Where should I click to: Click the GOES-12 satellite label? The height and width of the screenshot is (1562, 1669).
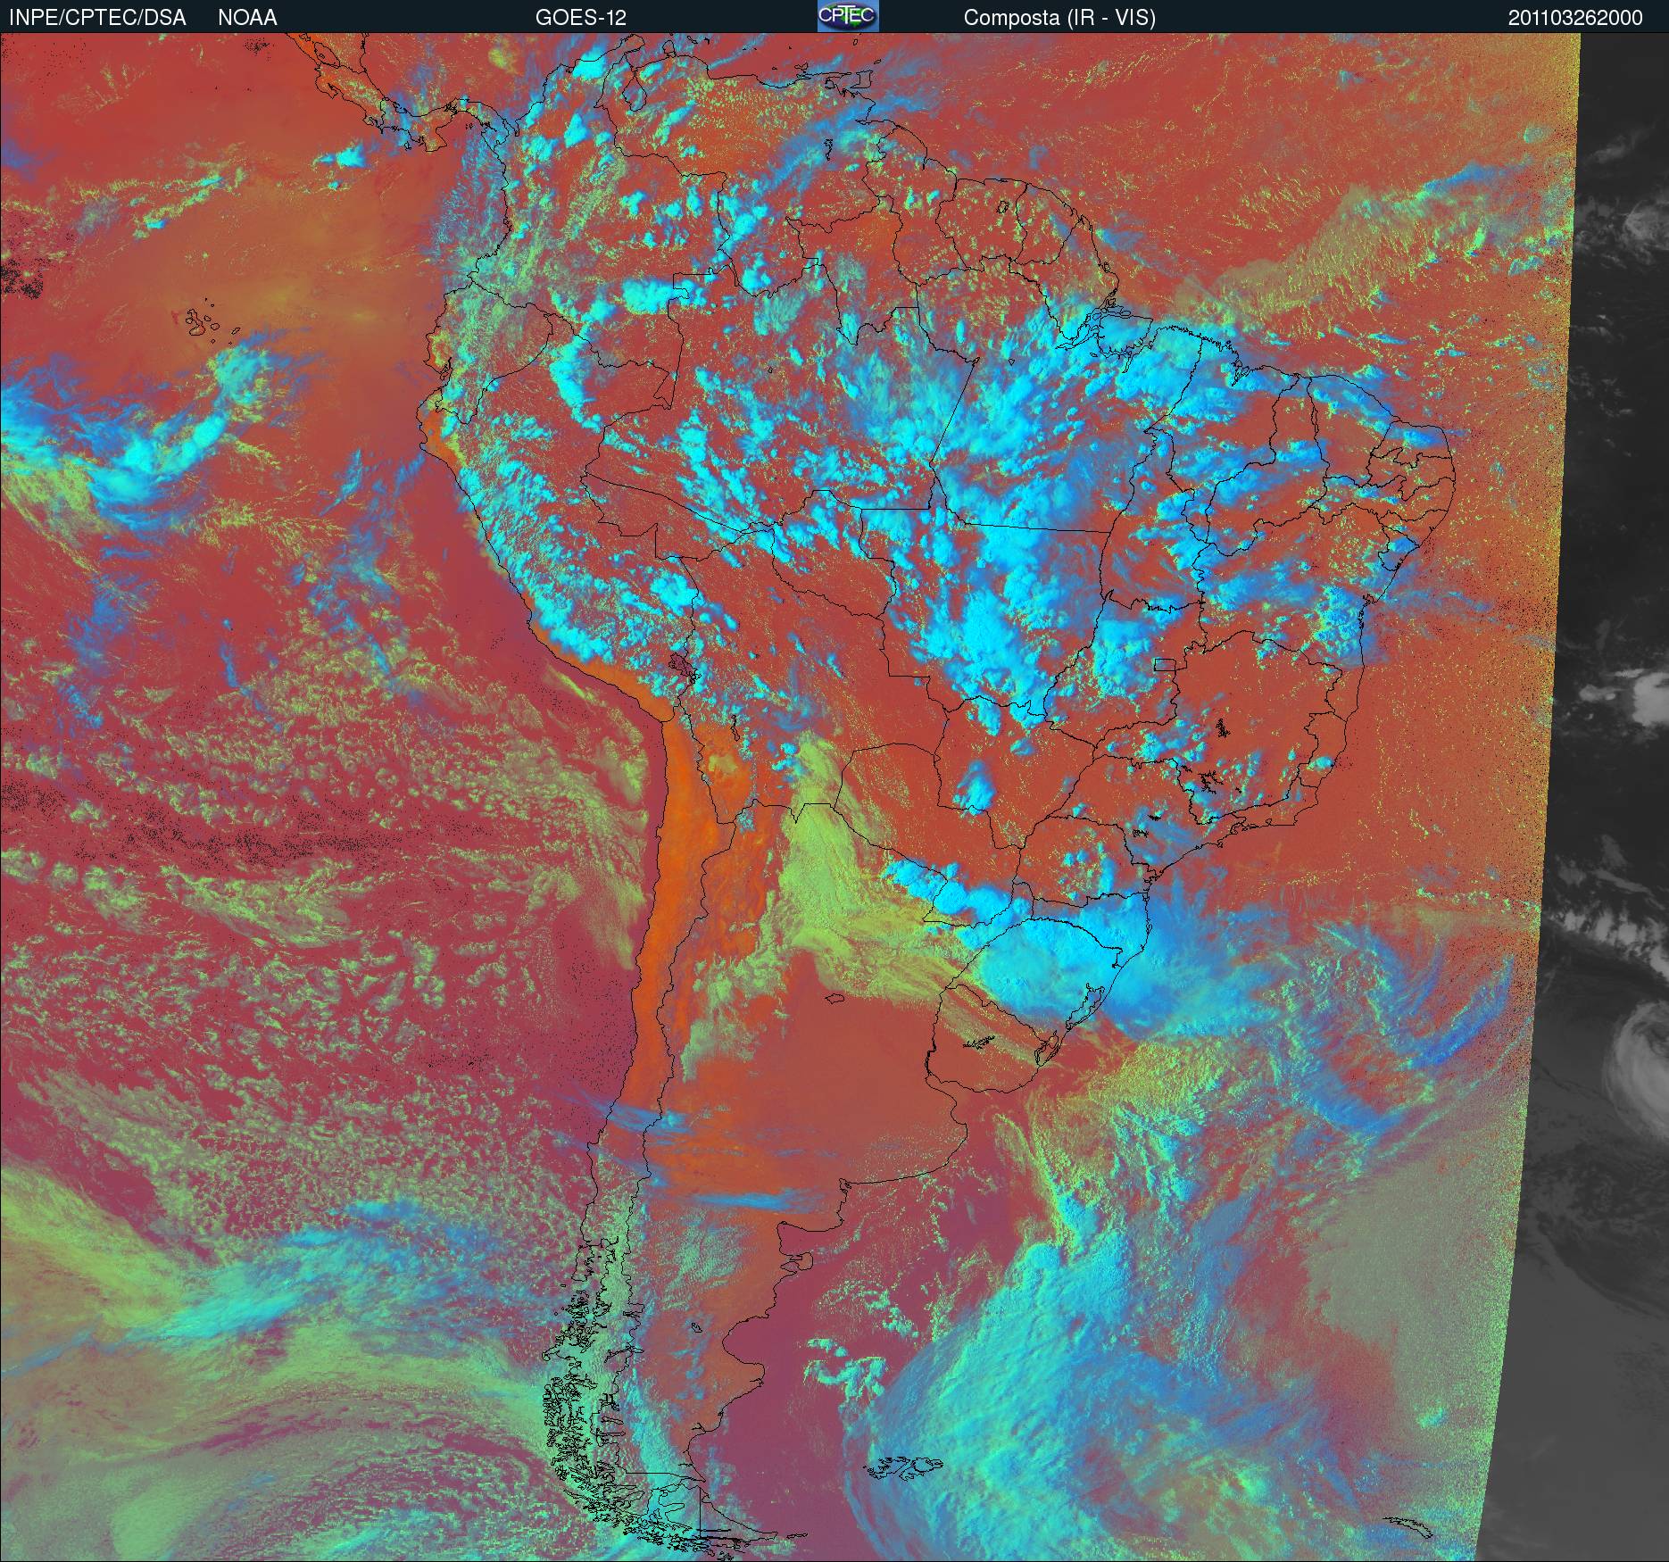(580, 18)
